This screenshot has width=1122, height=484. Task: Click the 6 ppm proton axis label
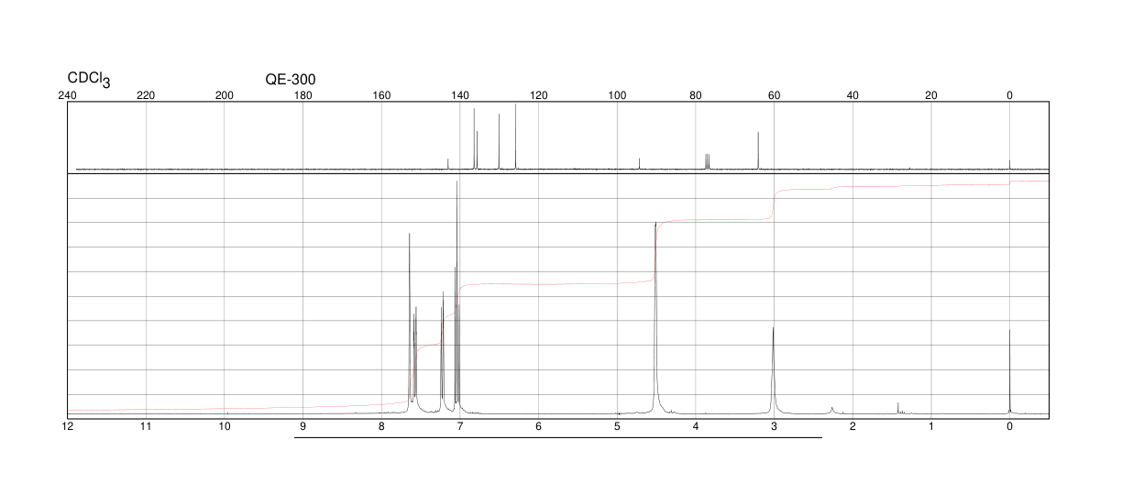tap(539, 426)
